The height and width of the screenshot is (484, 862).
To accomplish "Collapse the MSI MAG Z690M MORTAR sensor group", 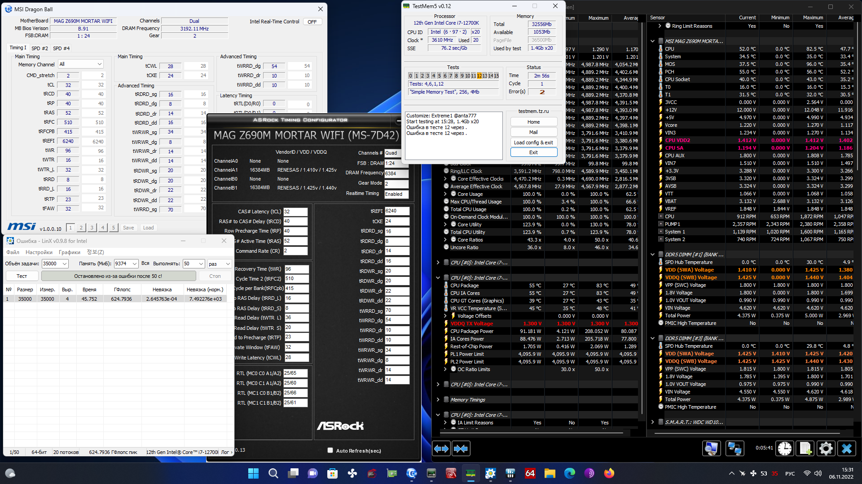I will [x=652, y=41].
